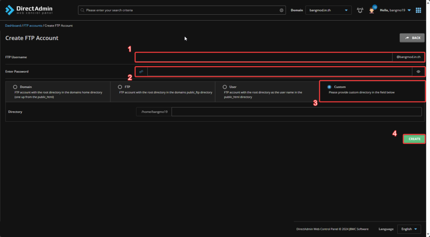
Task: Select the Custom directory radio option
Action: coord(329,87)
